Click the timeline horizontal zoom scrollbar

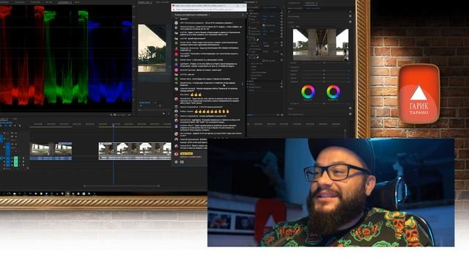tap(122, 186)
